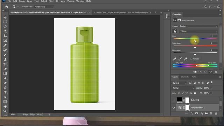The image size is (224, 126).
Task: Toggle lock position icon
Action: click(x=187, y=93)
